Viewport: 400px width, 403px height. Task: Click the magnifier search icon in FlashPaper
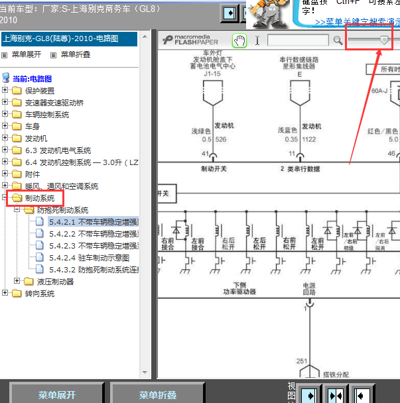tap(338, 40)
